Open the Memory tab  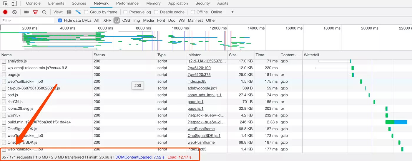click(153, 4)
